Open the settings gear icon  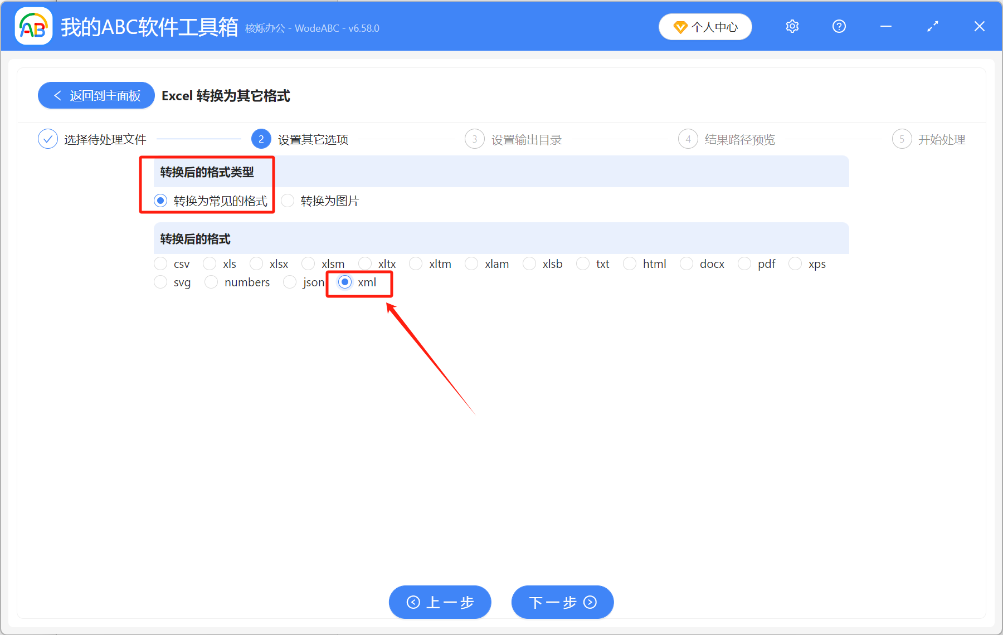(x=792, y=26)
